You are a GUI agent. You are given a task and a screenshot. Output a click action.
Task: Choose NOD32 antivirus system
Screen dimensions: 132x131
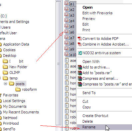point(102,53)
